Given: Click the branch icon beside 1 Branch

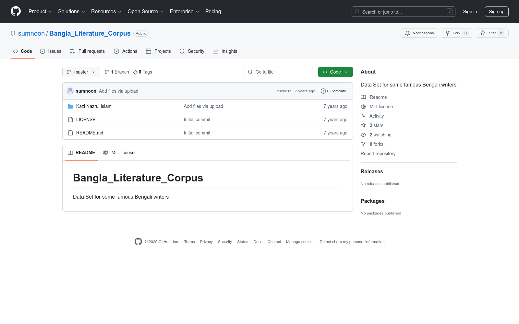Looking at the screenshot, I should pyautogui.click(x=107, y=72).
